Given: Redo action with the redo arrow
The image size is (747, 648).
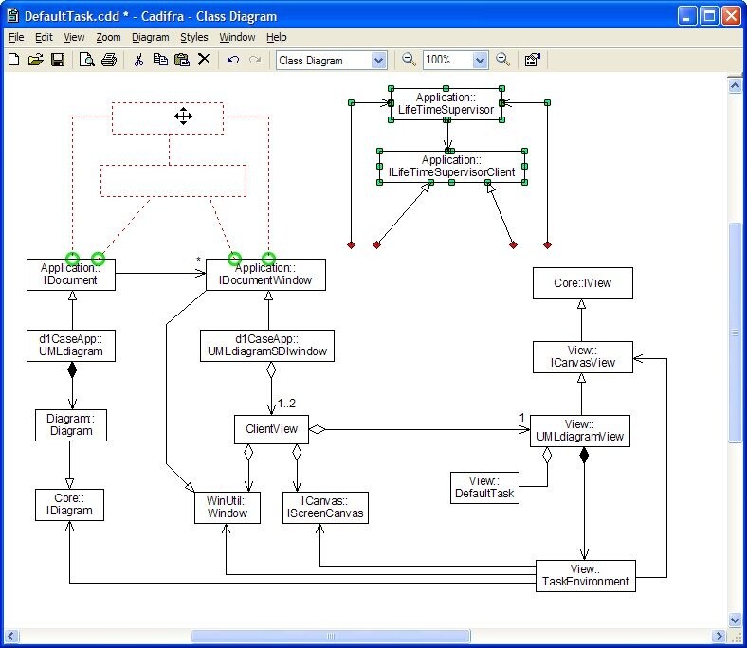Looking at the screenshot, I should tap(255, 60).
